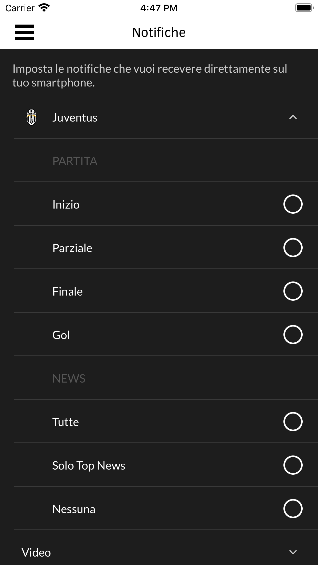Open the hamburger menu
Viewport: 318px width, 565px height.
click(25, 32)
